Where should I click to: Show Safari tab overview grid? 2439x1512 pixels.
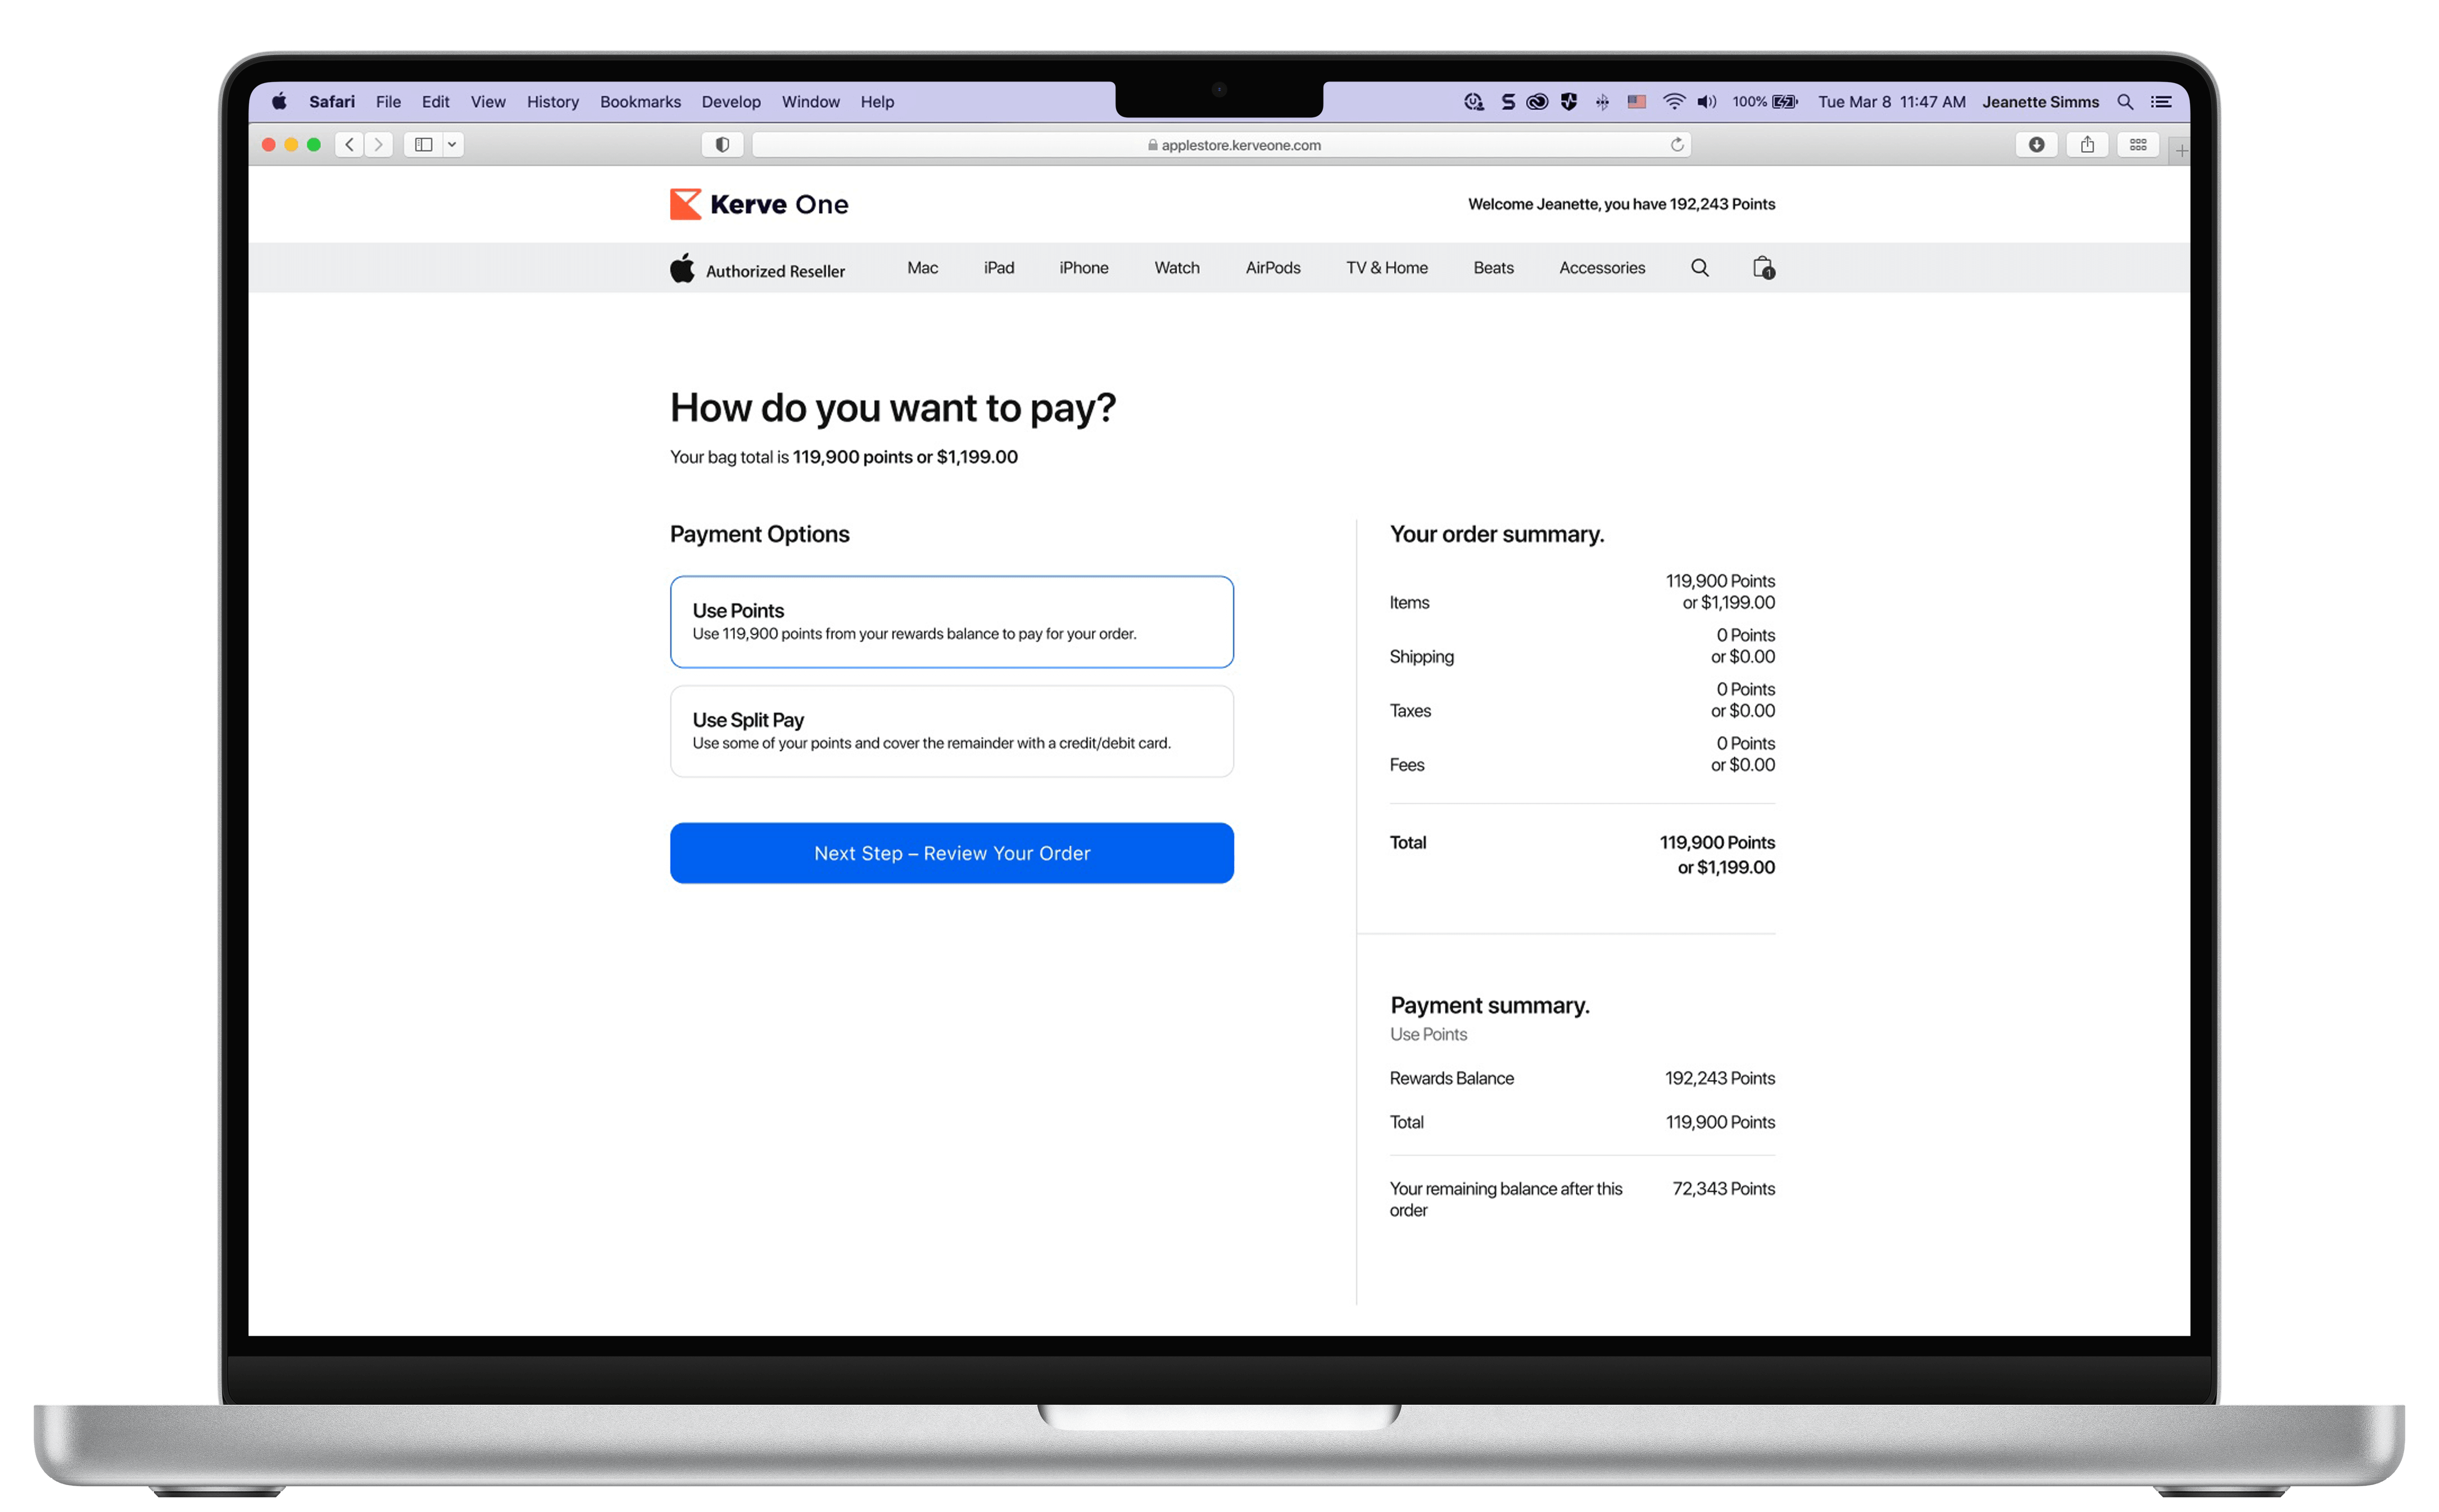pos(2137,145)
